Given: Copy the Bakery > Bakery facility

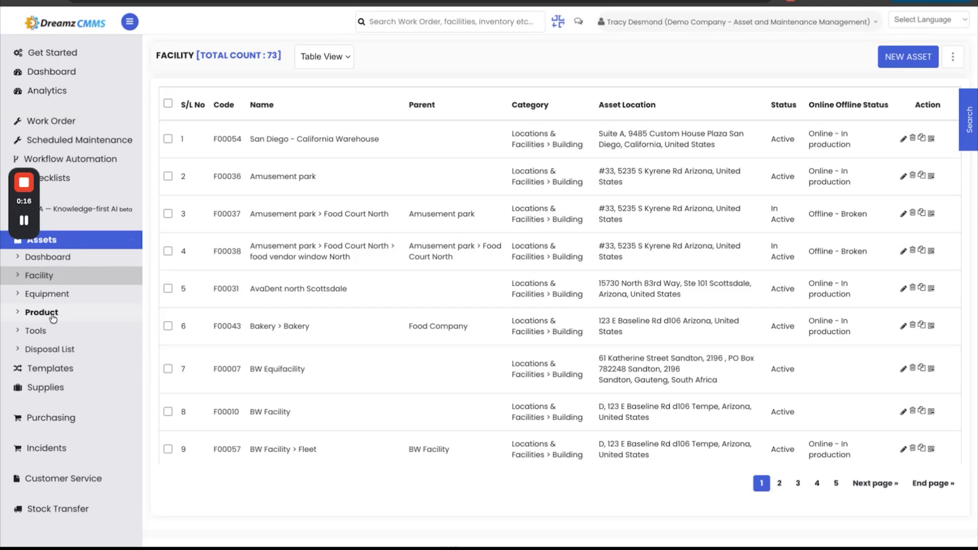Looking at the screenshot, I should (x=922, y=325).
